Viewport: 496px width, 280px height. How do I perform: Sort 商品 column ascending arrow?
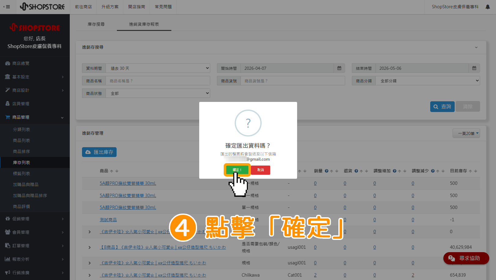point(112,171)
